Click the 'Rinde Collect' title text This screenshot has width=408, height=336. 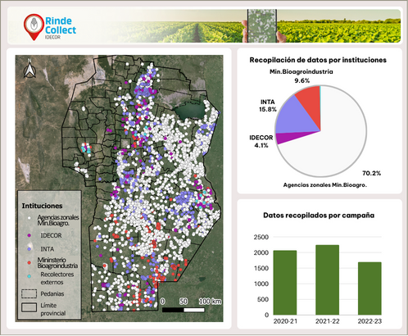61,25
